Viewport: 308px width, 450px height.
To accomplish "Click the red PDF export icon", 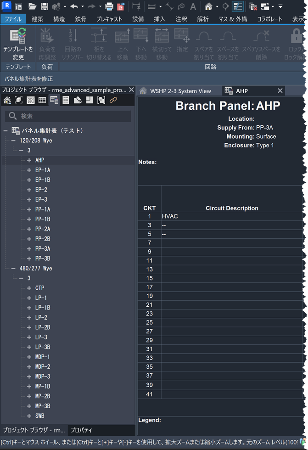I will click(121, 6).
